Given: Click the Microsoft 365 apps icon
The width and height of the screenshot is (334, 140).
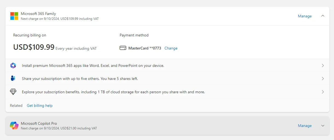Looking at the screenshot, I should pos(13,66).
